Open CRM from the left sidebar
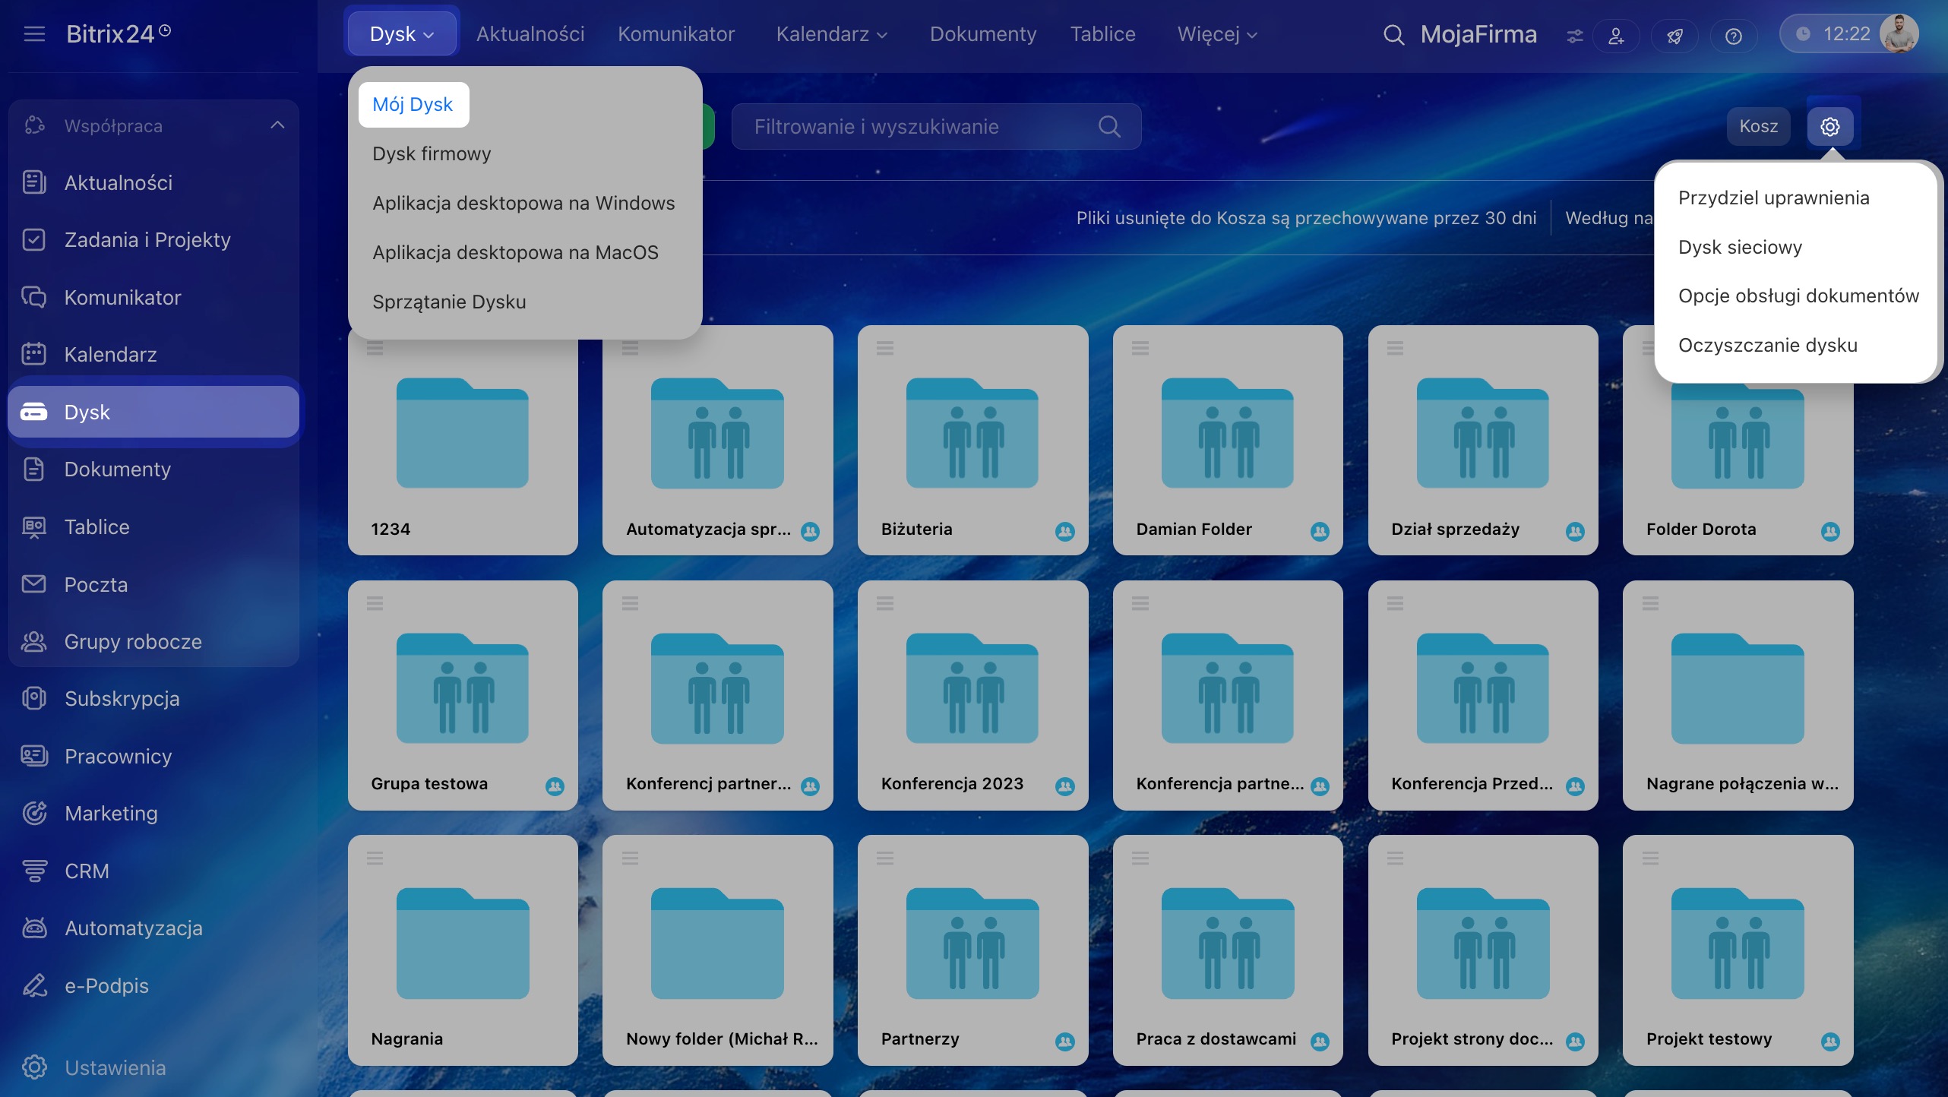The width and height of the screenshot is (1948, 1097). pos(87,871)
